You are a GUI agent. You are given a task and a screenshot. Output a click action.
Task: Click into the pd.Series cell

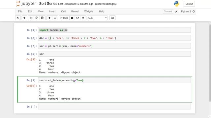(114, 46)
